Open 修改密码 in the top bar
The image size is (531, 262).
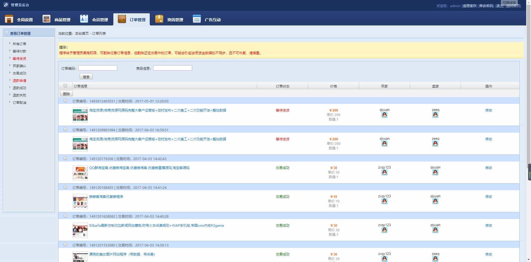click(x=486, y=6)
